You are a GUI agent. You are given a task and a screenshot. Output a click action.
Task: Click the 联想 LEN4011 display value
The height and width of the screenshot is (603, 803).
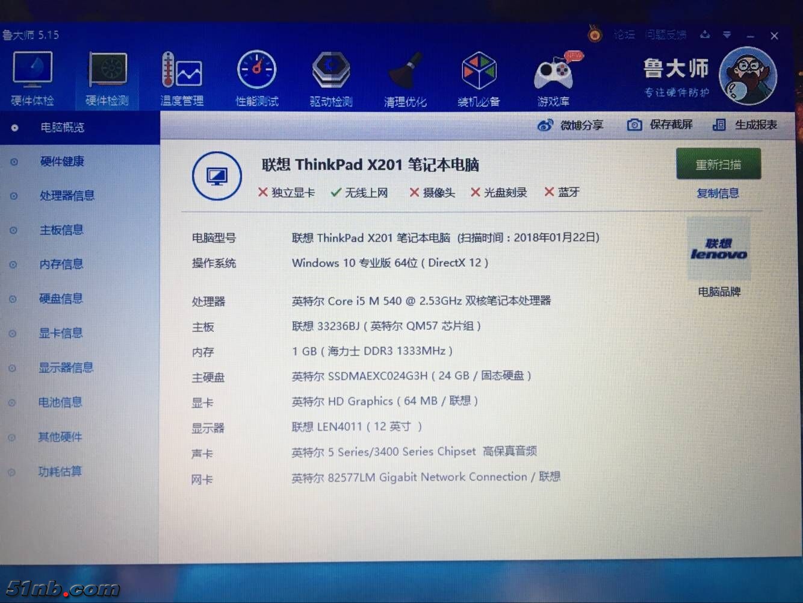coord(357,426)
